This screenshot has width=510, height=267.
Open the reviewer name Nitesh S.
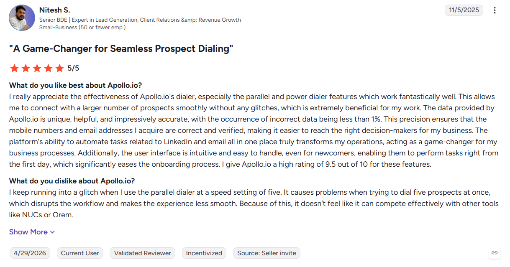coord(54,10)
